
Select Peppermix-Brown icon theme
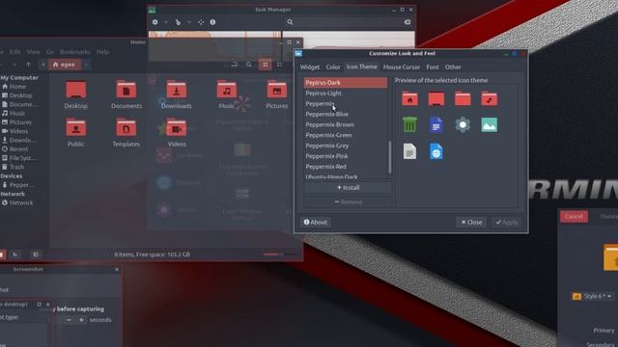tap(346, 124)
